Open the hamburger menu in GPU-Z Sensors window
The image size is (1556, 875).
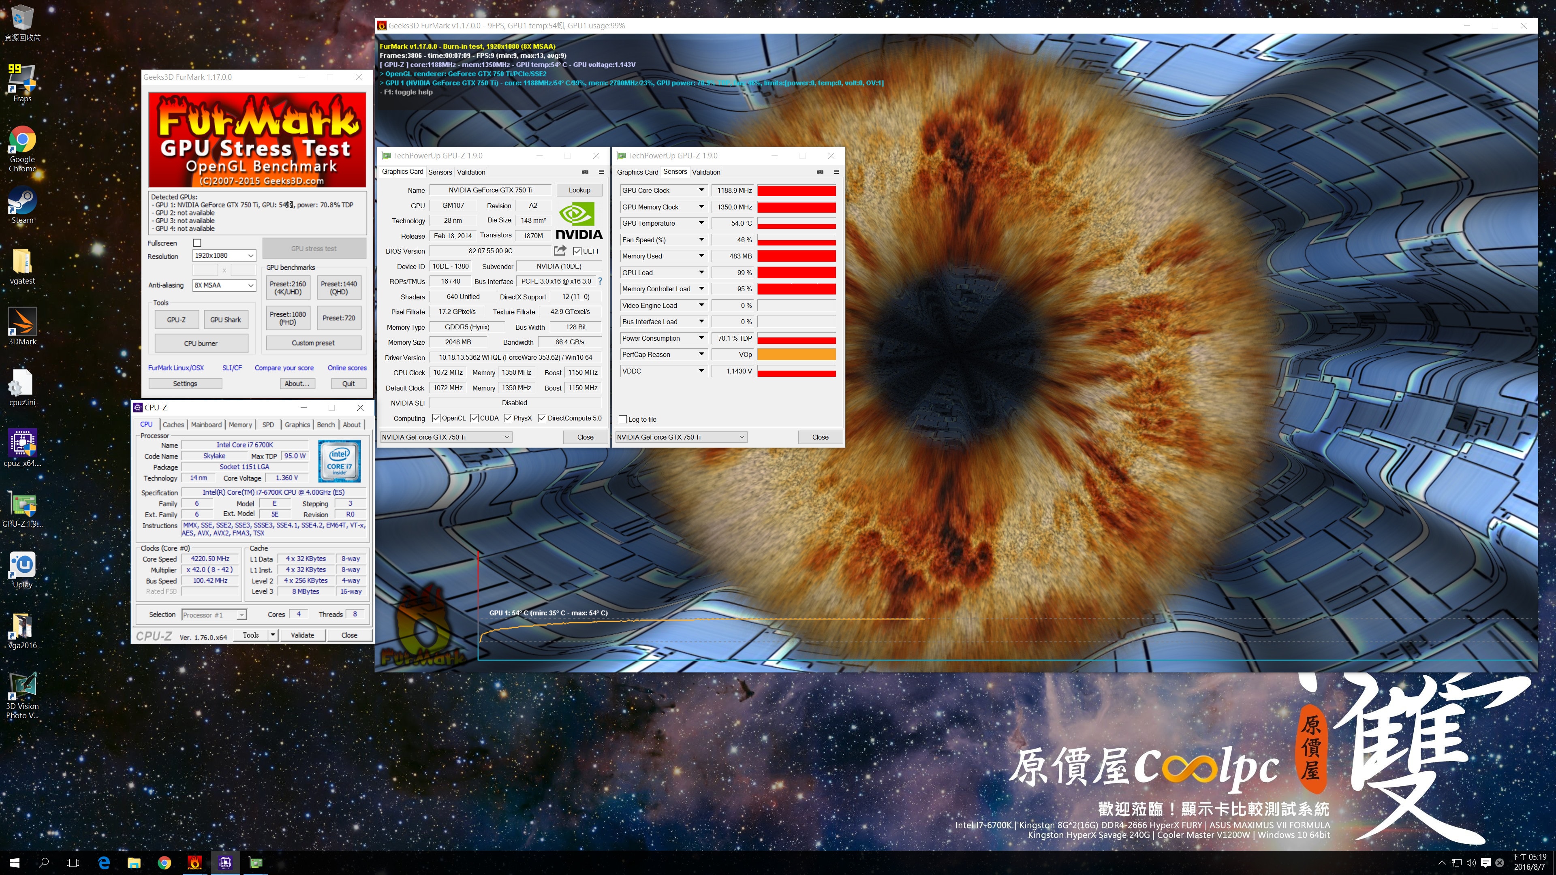[x=836, y=171]
